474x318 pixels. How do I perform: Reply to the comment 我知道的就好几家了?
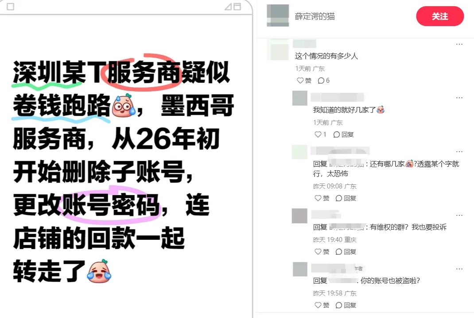[x=343, y=134]
